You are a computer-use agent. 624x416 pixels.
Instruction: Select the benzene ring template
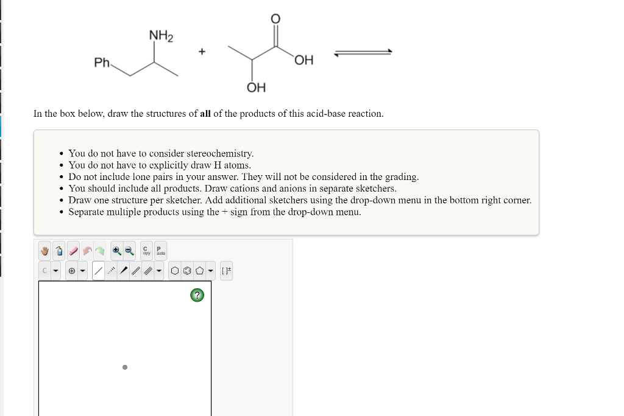pos(188,270)
